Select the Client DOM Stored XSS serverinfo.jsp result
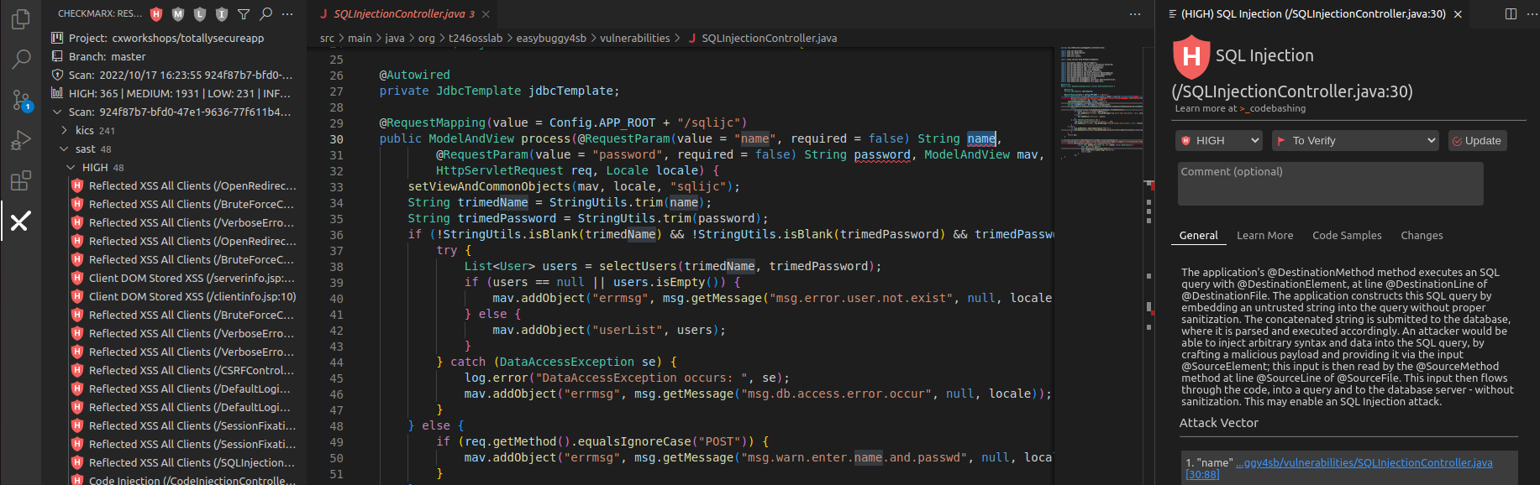This screenshot has width=1540, height=485. pos(174,278)
